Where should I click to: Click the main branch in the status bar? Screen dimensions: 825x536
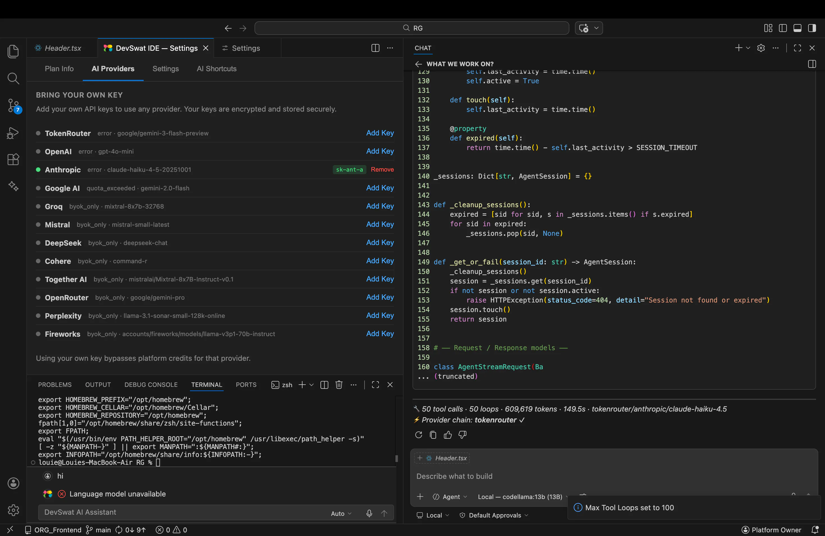[x=98, y=530]
